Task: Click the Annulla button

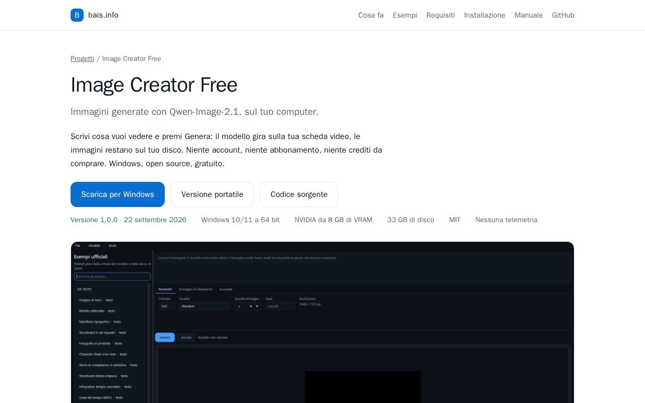Action: pyautogui.click(x=186, y=337)
